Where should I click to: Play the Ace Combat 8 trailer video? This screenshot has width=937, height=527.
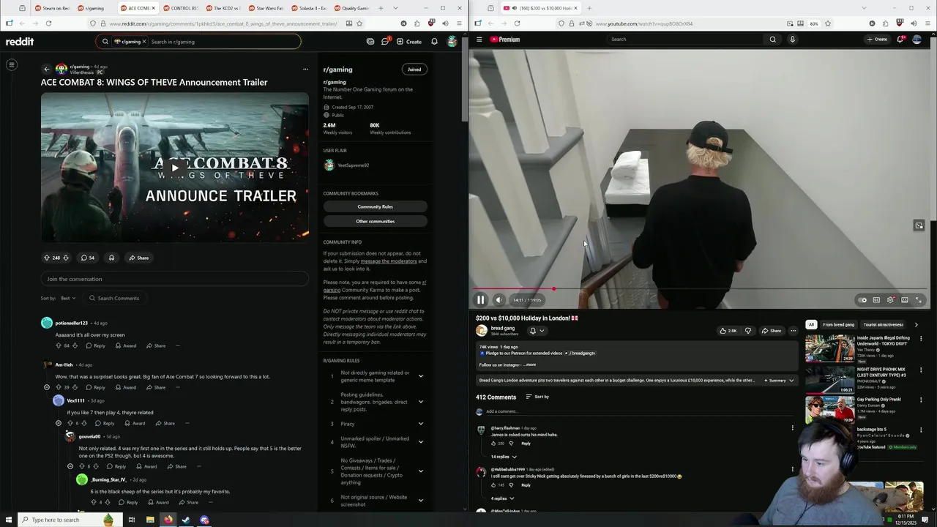[174, 168]
